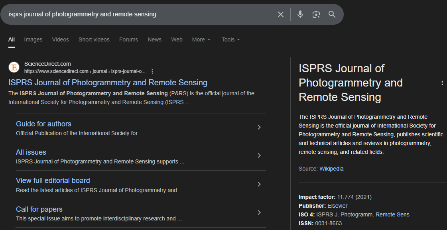The image size is (447, 230).
Task: Follow the Elsevier publisher link
Action: pyautogui.click(x=337, y=206)
